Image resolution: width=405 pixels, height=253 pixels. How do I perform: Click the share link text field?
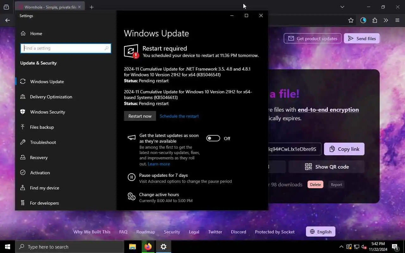pos(295,149)
